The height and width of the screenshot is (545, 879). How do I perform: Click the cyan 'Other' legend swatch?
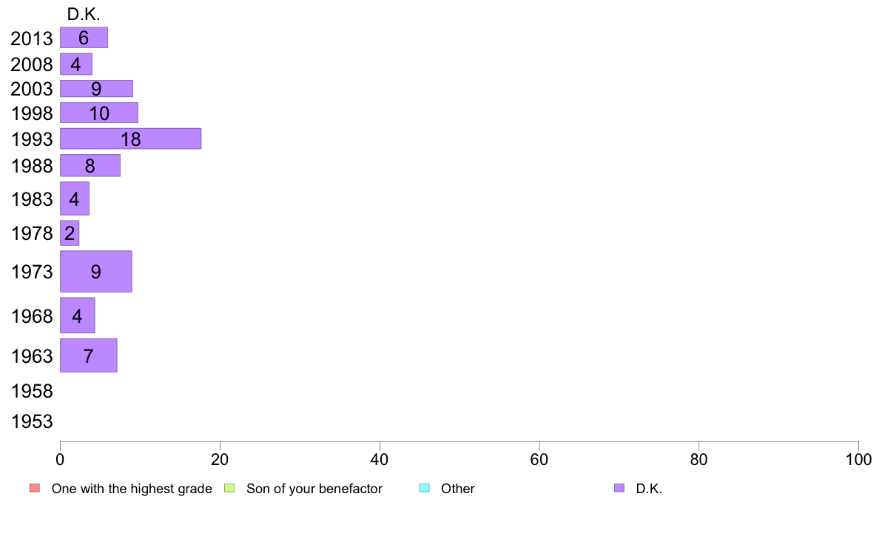click(x=425, y=488)
